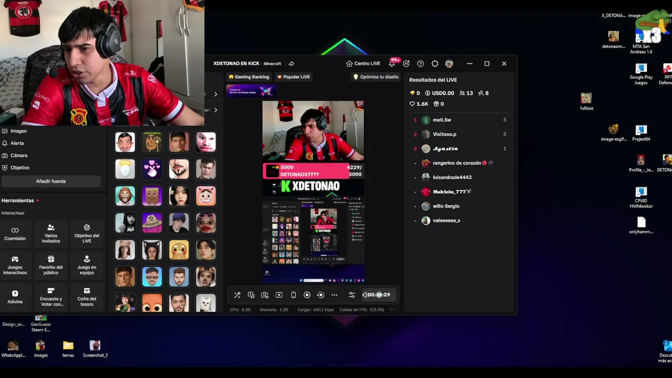Screen dimensions: 672x378
Task: Apply the gingerbread man face effect
Action: click(x=179, y=250)
